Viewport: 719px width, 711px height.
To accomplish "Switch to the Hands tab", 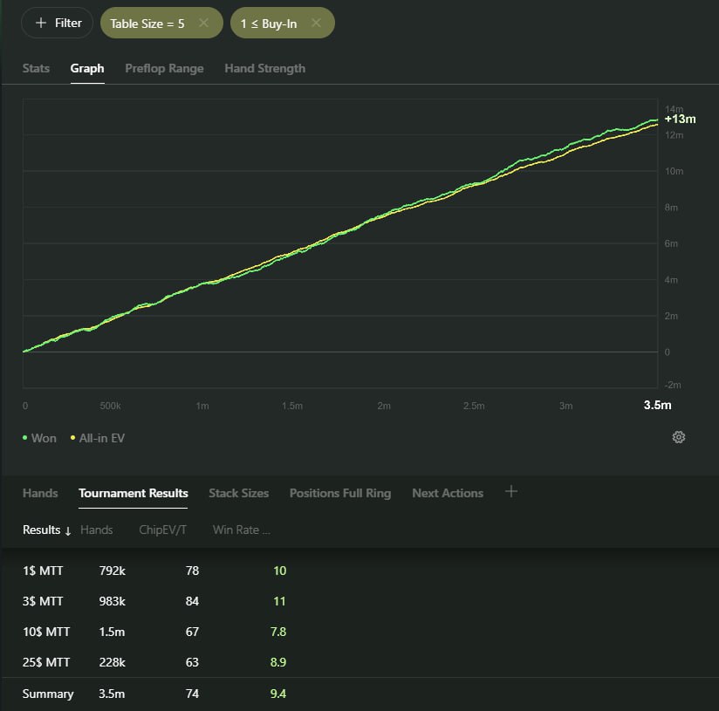I will tap(40, 493).
